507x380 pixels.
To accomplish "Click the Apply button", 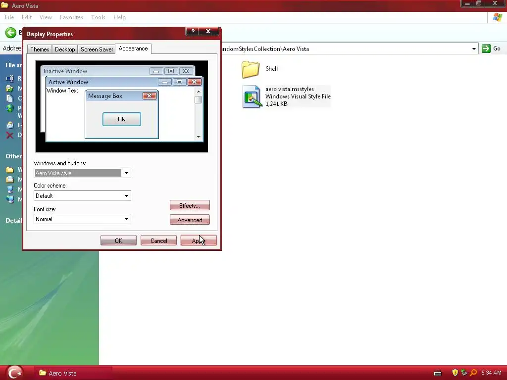I will [199, 240].
